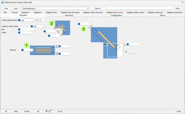Click bottom spacing field of diagram 1

66,54
